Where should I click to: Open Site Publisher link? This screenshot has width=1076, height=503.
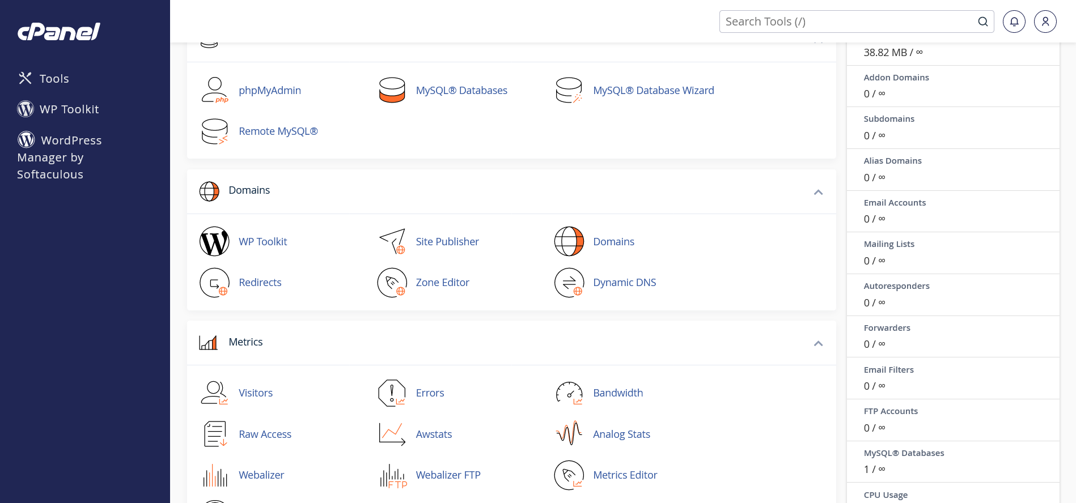(x=447, y=242)
